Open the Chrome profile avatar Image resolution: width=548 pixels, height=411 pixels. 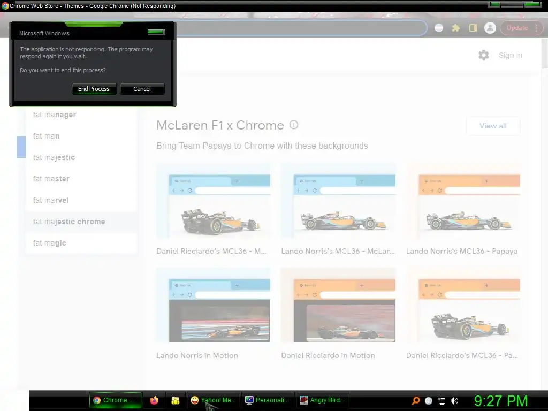click(x=490, y=28)
